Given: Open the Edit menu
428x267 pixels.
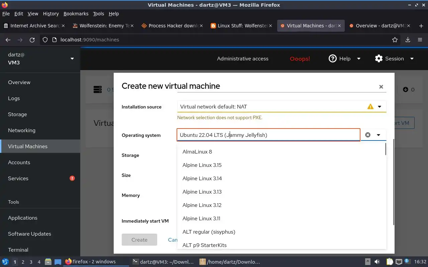Looking at the screenshot, I should pyautogui.click(x=19, y=14).
